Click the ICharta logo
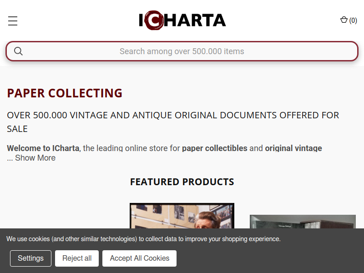 coord(182,20)
